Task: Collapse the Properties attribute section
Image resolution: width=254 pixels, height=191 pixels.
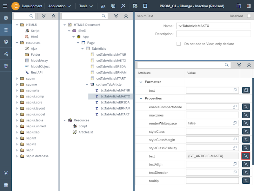Action: point(140,98)
